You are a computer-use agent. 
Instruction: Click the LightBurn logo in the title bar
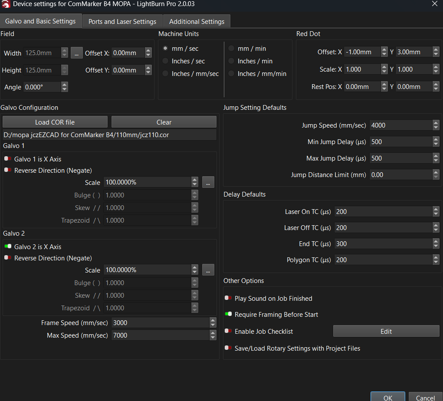pos(6,5)
